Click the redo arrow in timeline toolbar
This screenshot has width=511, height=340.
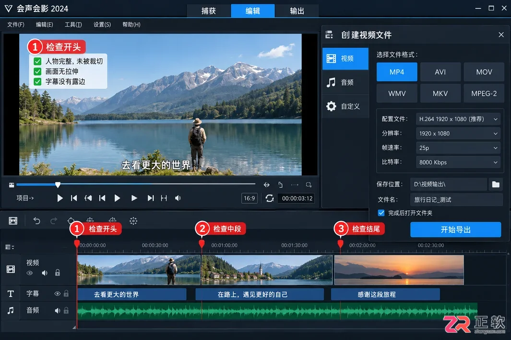point(54,221)
